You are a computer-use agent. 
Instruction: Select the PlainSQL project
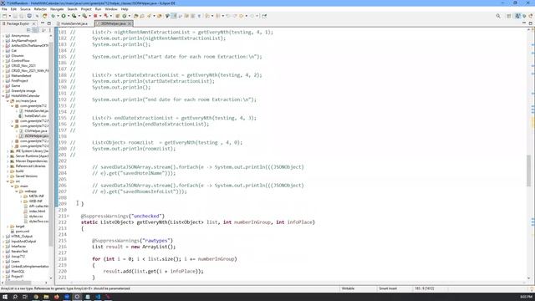[18, 271]
